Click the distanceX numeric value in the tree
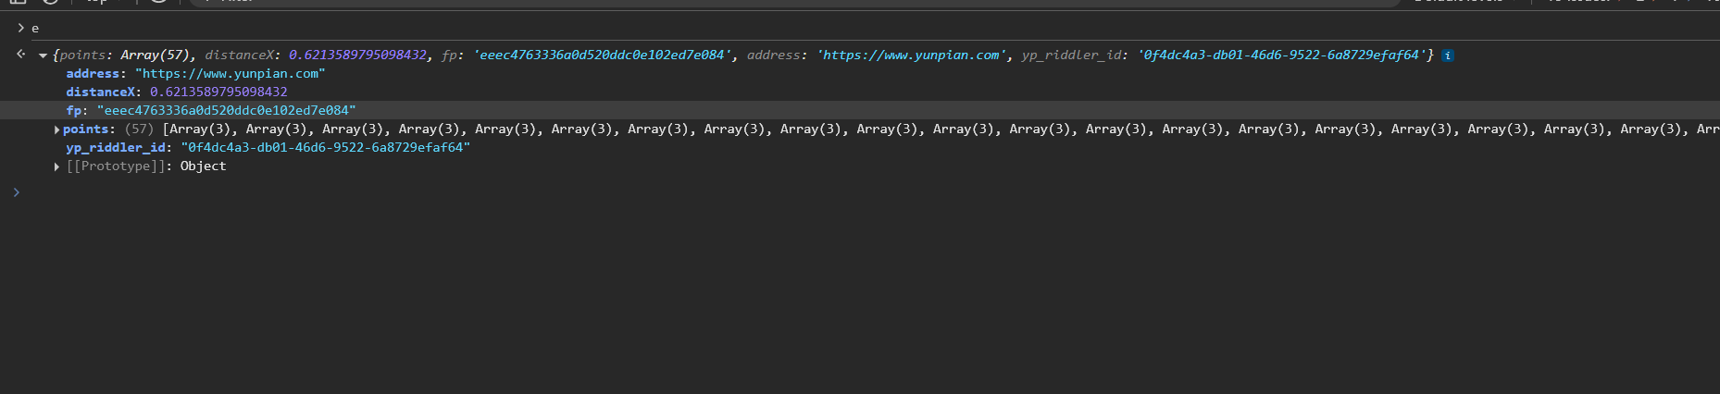This screenshot has width=1720, height=394. click(x=218, y=92)
